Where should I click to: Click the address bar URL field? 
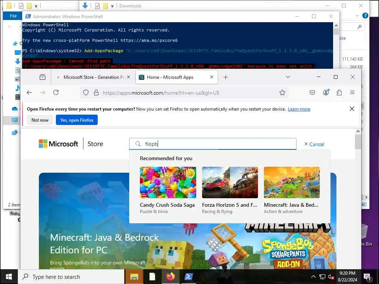tap(184, 93)
